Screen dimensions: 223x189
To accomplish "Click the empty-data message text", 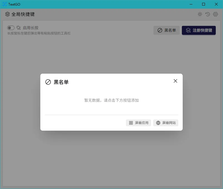I will (x=111, y=100).
